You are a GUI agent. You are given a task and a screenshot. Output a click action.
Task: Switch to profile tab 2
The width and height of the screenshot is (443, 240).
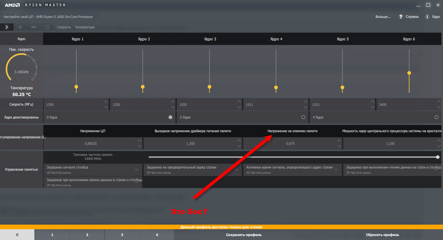[87, 235]
